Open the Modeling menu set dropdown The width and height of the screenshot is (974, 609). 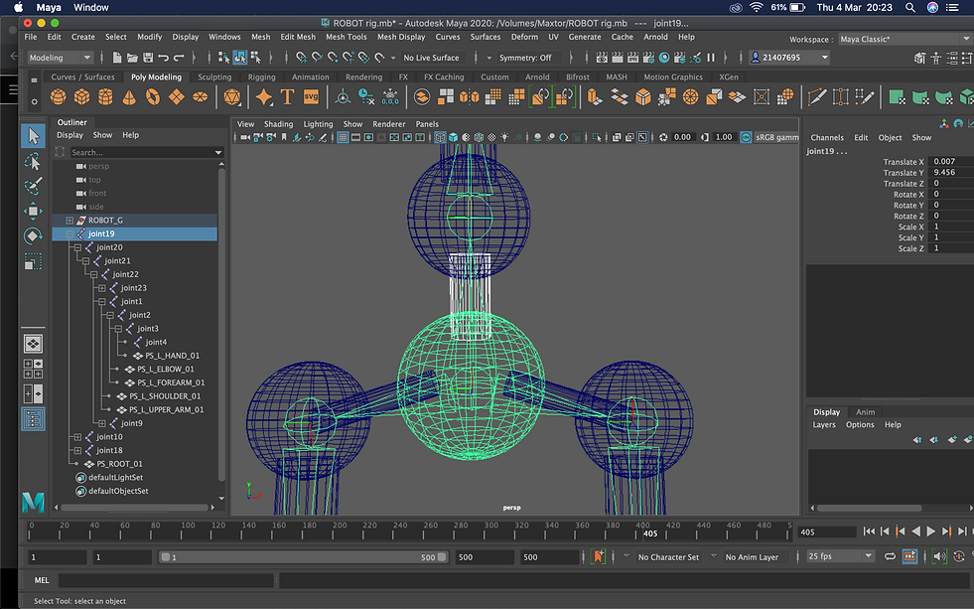point(61,58)
